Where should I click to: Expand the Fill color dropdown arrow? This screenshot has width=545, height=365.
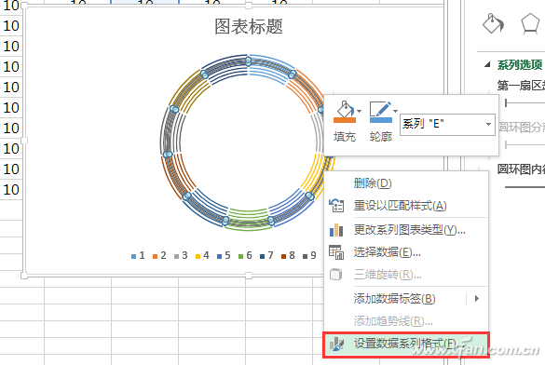(360, 111)
